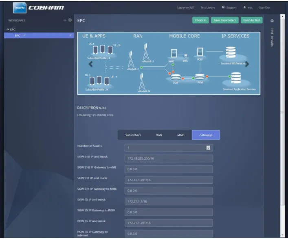
Task: Click the WORKSPACE heading text
Action: click(x=17, y=20)
